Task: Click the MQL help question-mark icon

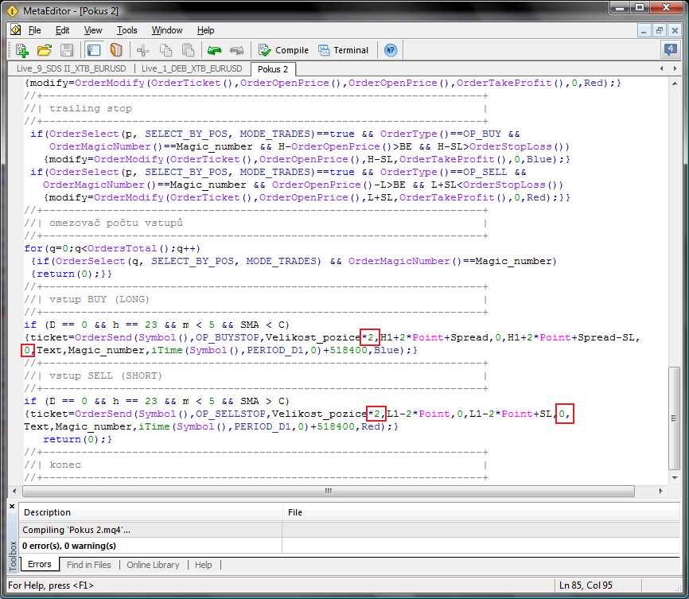Action: [x=391, y=50]
